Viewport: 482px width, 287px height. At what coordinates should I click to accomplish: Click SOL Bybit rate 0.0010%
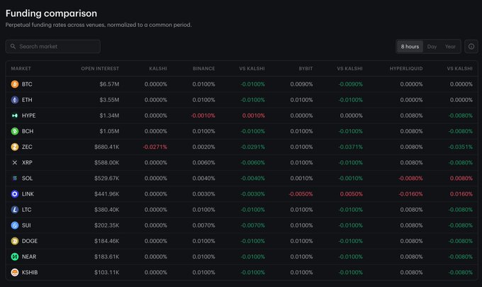[301, 178]
